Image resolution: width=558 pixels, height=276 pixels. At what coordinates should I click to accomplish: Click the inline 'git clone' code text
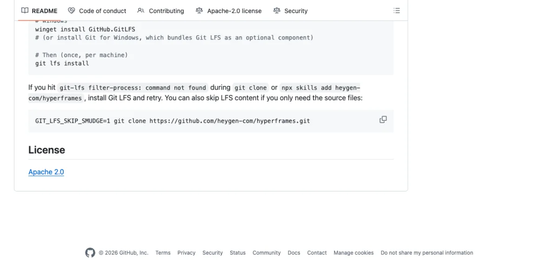251,87
